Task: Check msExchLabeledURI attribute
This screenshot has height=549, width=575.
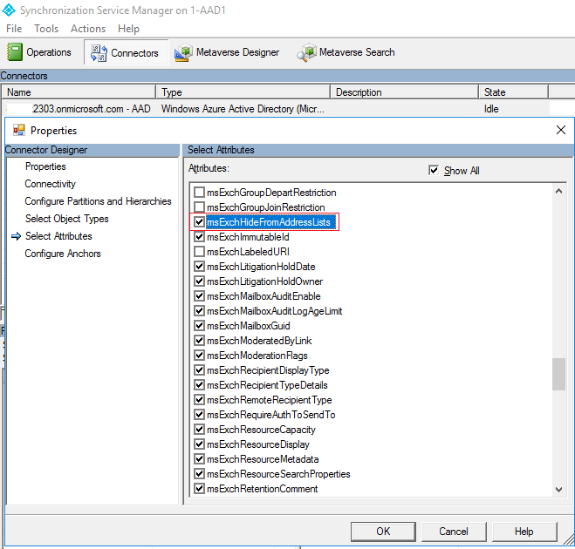Action: coord(199,252)
